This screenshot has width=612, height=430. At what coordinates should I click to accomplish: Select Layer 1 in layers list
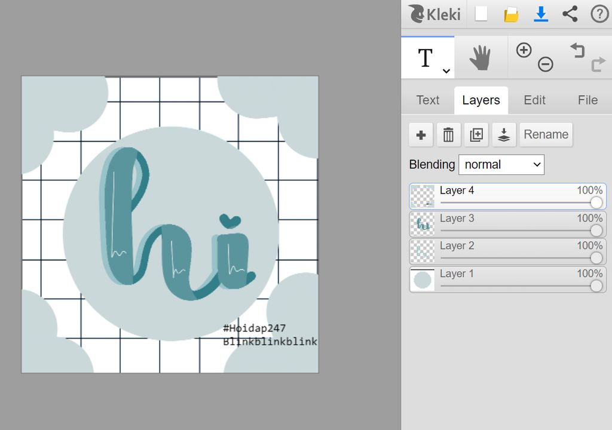507,279
